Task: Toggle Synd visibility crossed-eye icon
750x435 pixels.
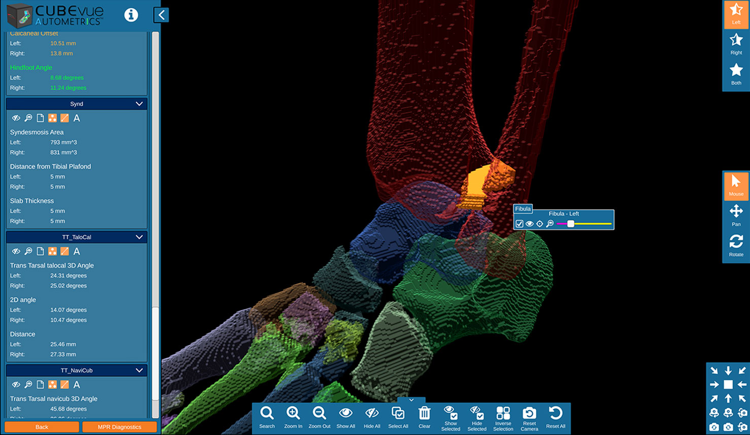Action: (x=16, y=118)
